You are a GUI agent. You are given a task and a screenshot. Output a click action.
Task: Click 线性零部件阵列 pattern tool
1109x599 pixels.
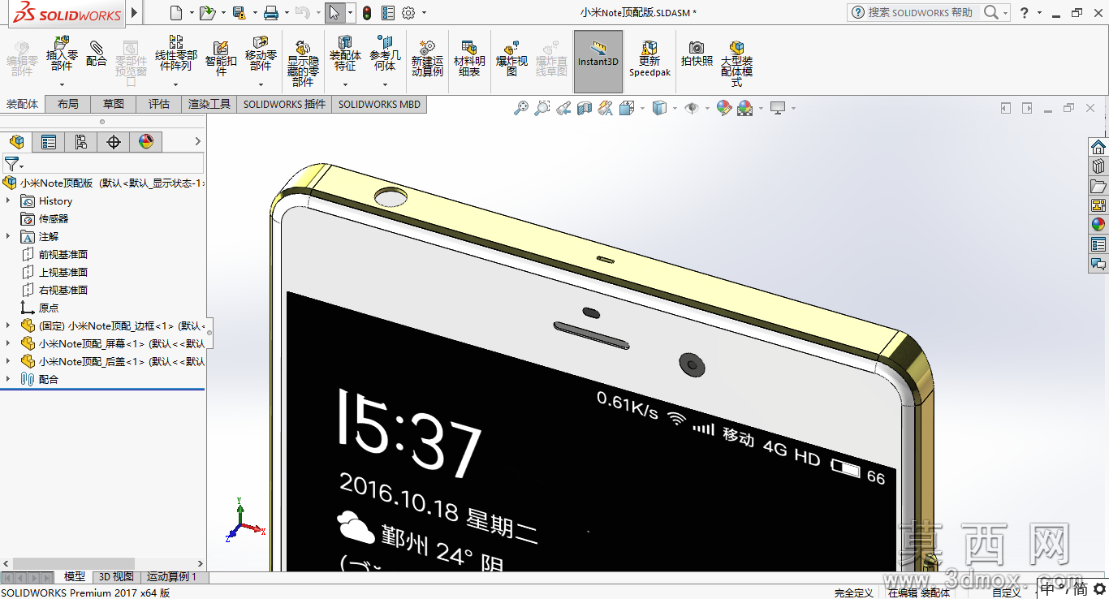176,54
